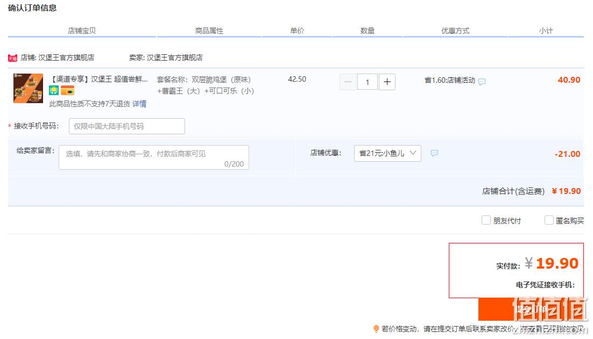Click the Tmall store logo icon
593x339 pixels.
[12, 58]
